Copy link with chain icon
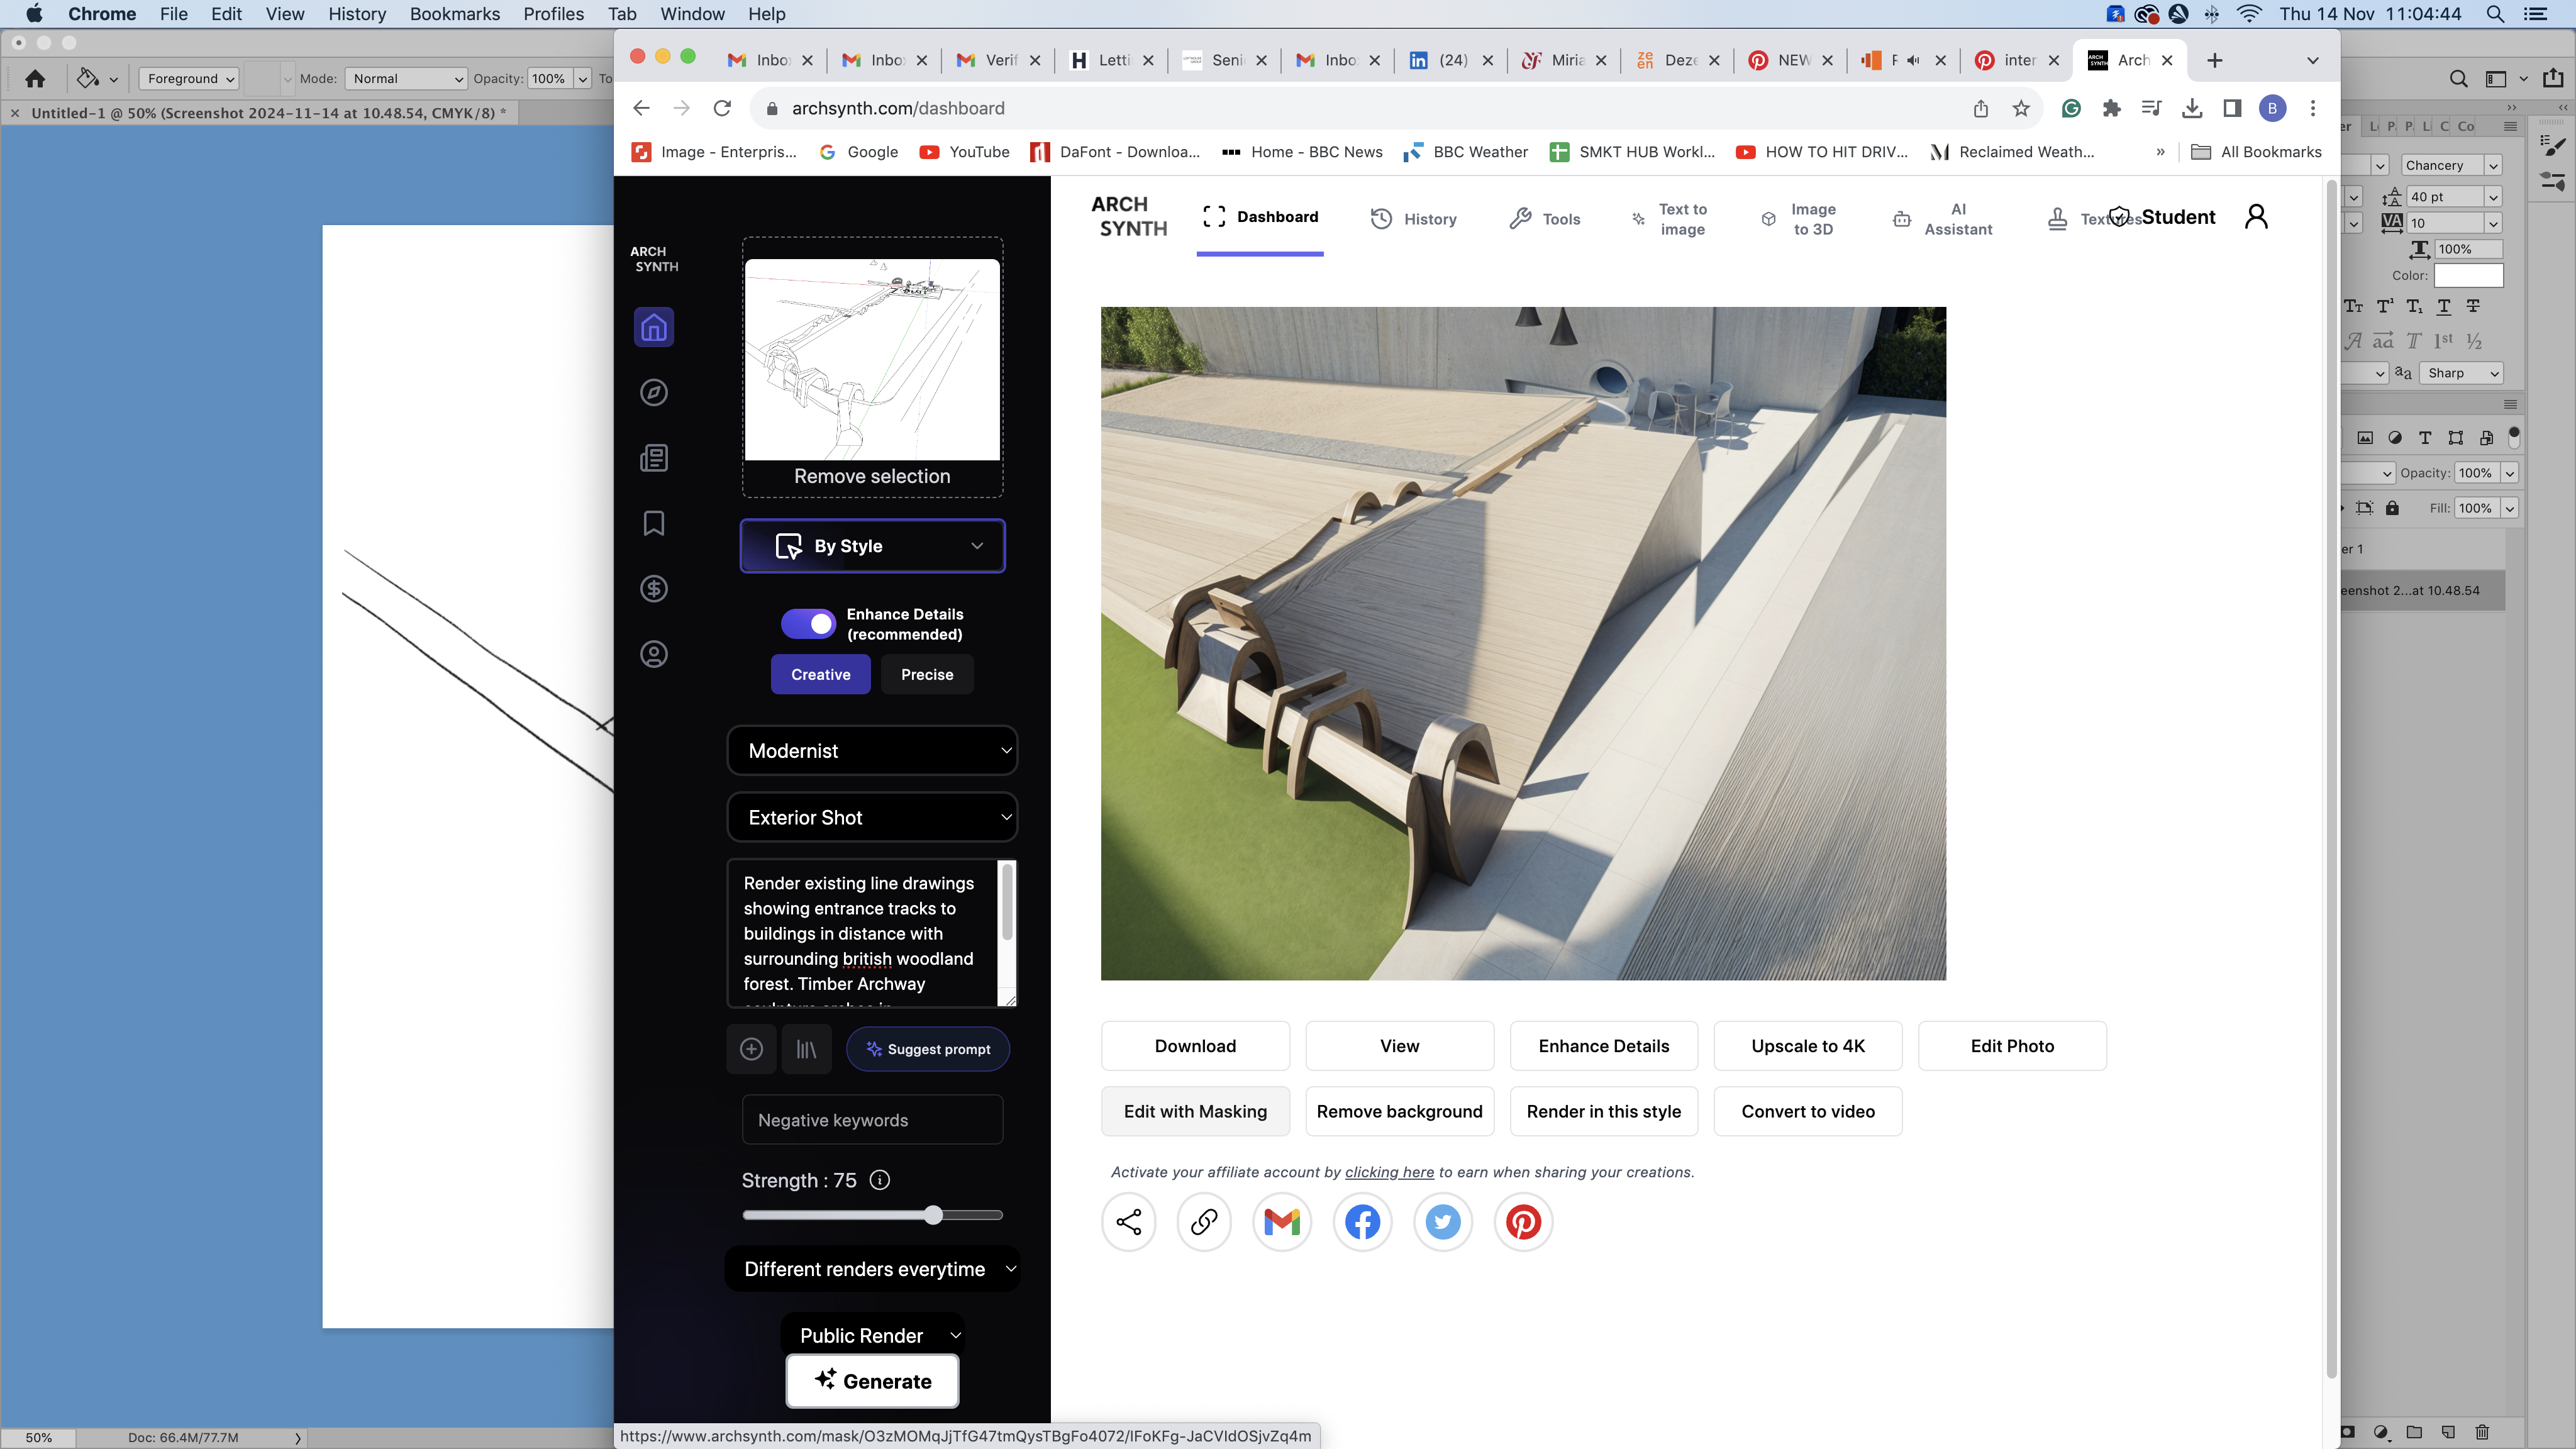This screenshot has width=2576, height=1449. click(x=1204, y=1222)
